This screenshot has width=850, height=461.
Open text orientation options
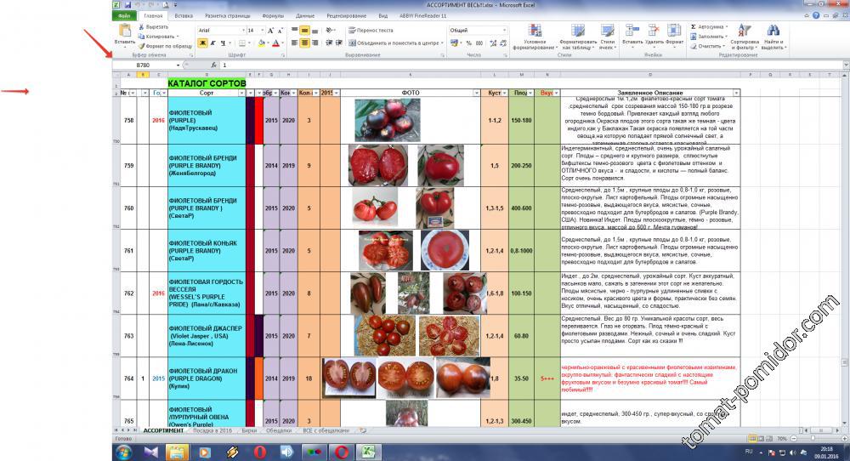330,31
